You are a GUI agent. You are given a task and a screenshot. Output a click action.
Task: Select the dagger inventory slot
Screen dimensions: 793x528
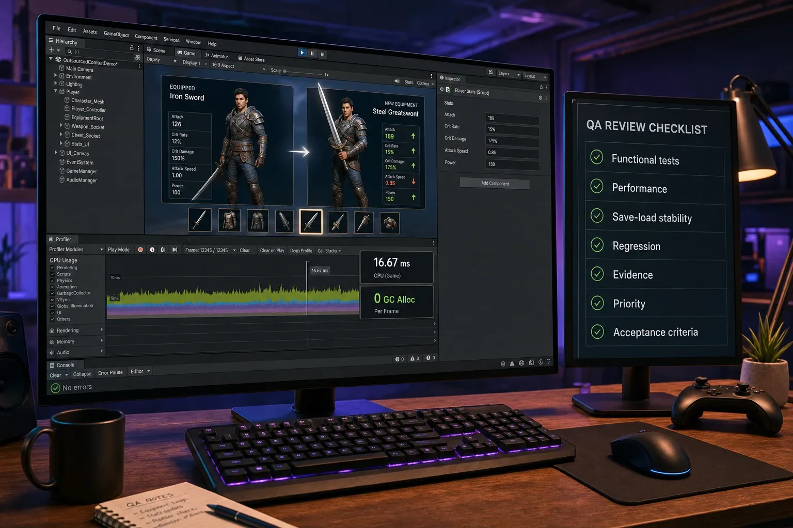pyautogui.click(x=284, y=221)
